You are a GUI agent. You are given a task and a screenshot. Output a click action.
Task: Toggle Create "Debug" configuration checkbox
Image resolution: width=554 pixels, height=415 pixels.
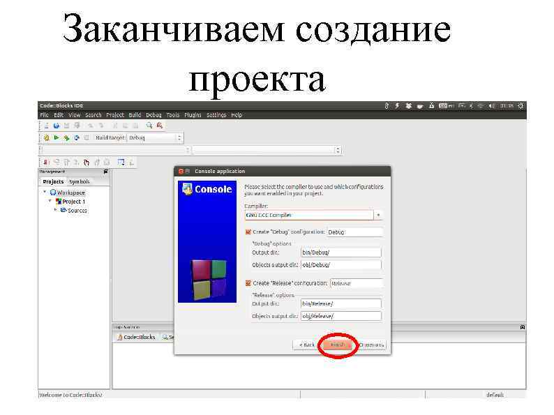pyautogui.click(x=248, y=232)
